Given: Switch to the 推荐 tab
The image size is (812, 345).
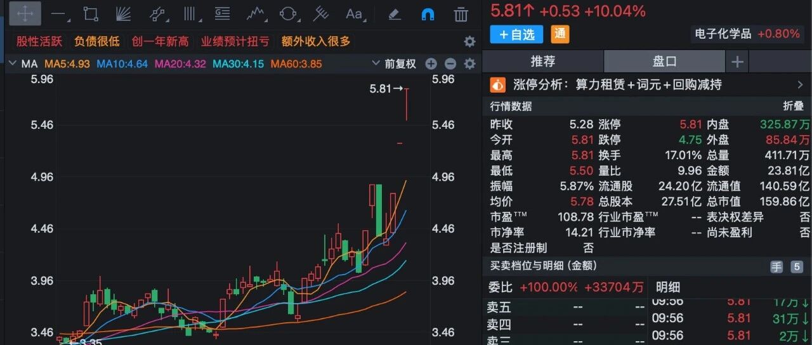Looking at the screenshot, I should point(542,62).
